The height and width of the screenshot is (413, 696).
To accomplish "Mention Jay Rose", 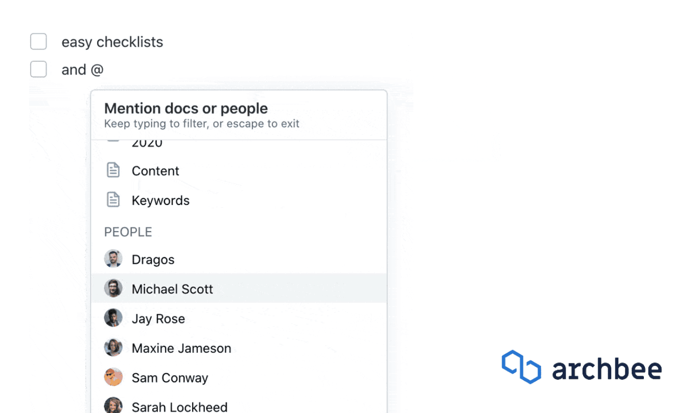I will click(158, 319).
